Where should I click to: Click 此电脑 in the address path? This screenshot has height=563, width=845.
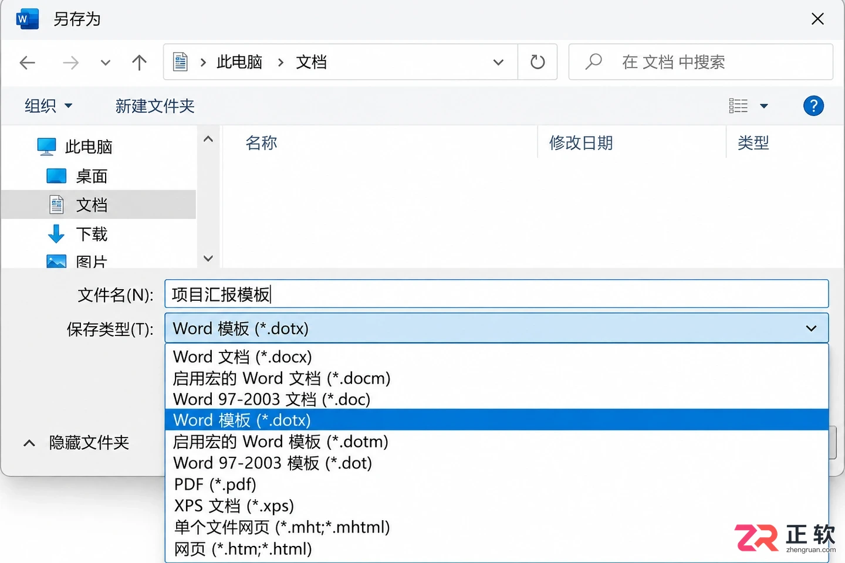pos(239,62)
